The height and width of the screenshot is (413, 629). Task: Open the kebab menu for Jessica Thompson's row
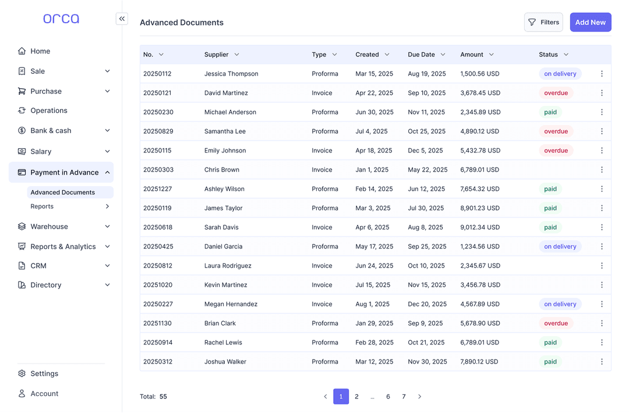pyautogui.click(x=602, y=73)
